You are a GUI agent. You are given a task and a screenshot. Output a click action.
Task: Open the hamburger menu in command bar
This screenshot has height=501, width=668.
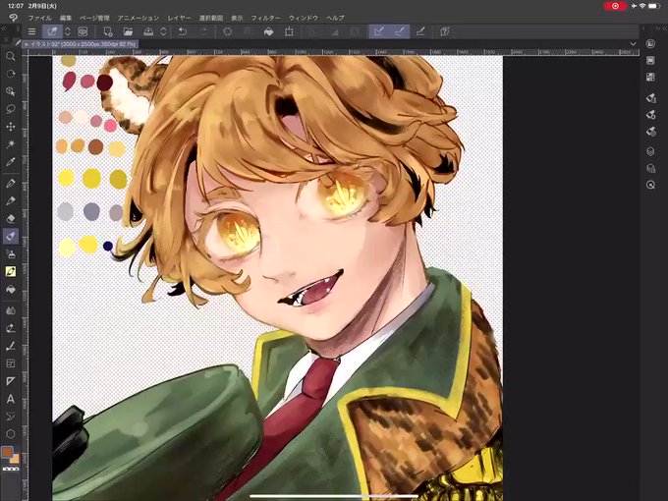click(x=31, y=31)
